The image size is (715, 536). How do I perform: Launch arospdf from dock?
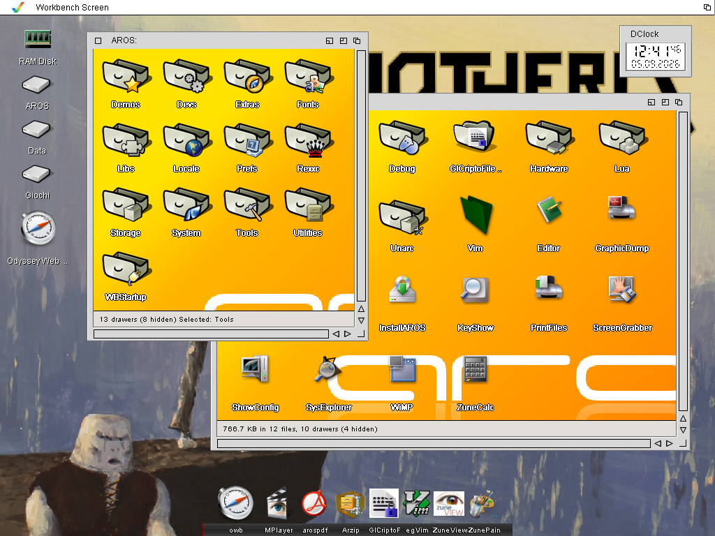click(315, 504)
